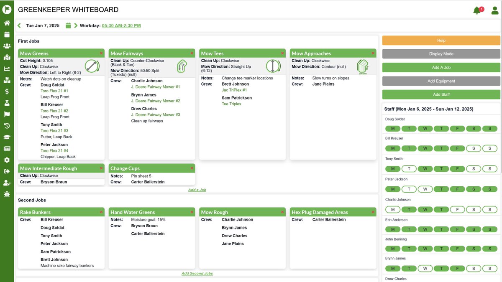Open the staff team menu in sidebar
Image resolution: width=502 pixels, height=282 pixels.
(6, 46)
